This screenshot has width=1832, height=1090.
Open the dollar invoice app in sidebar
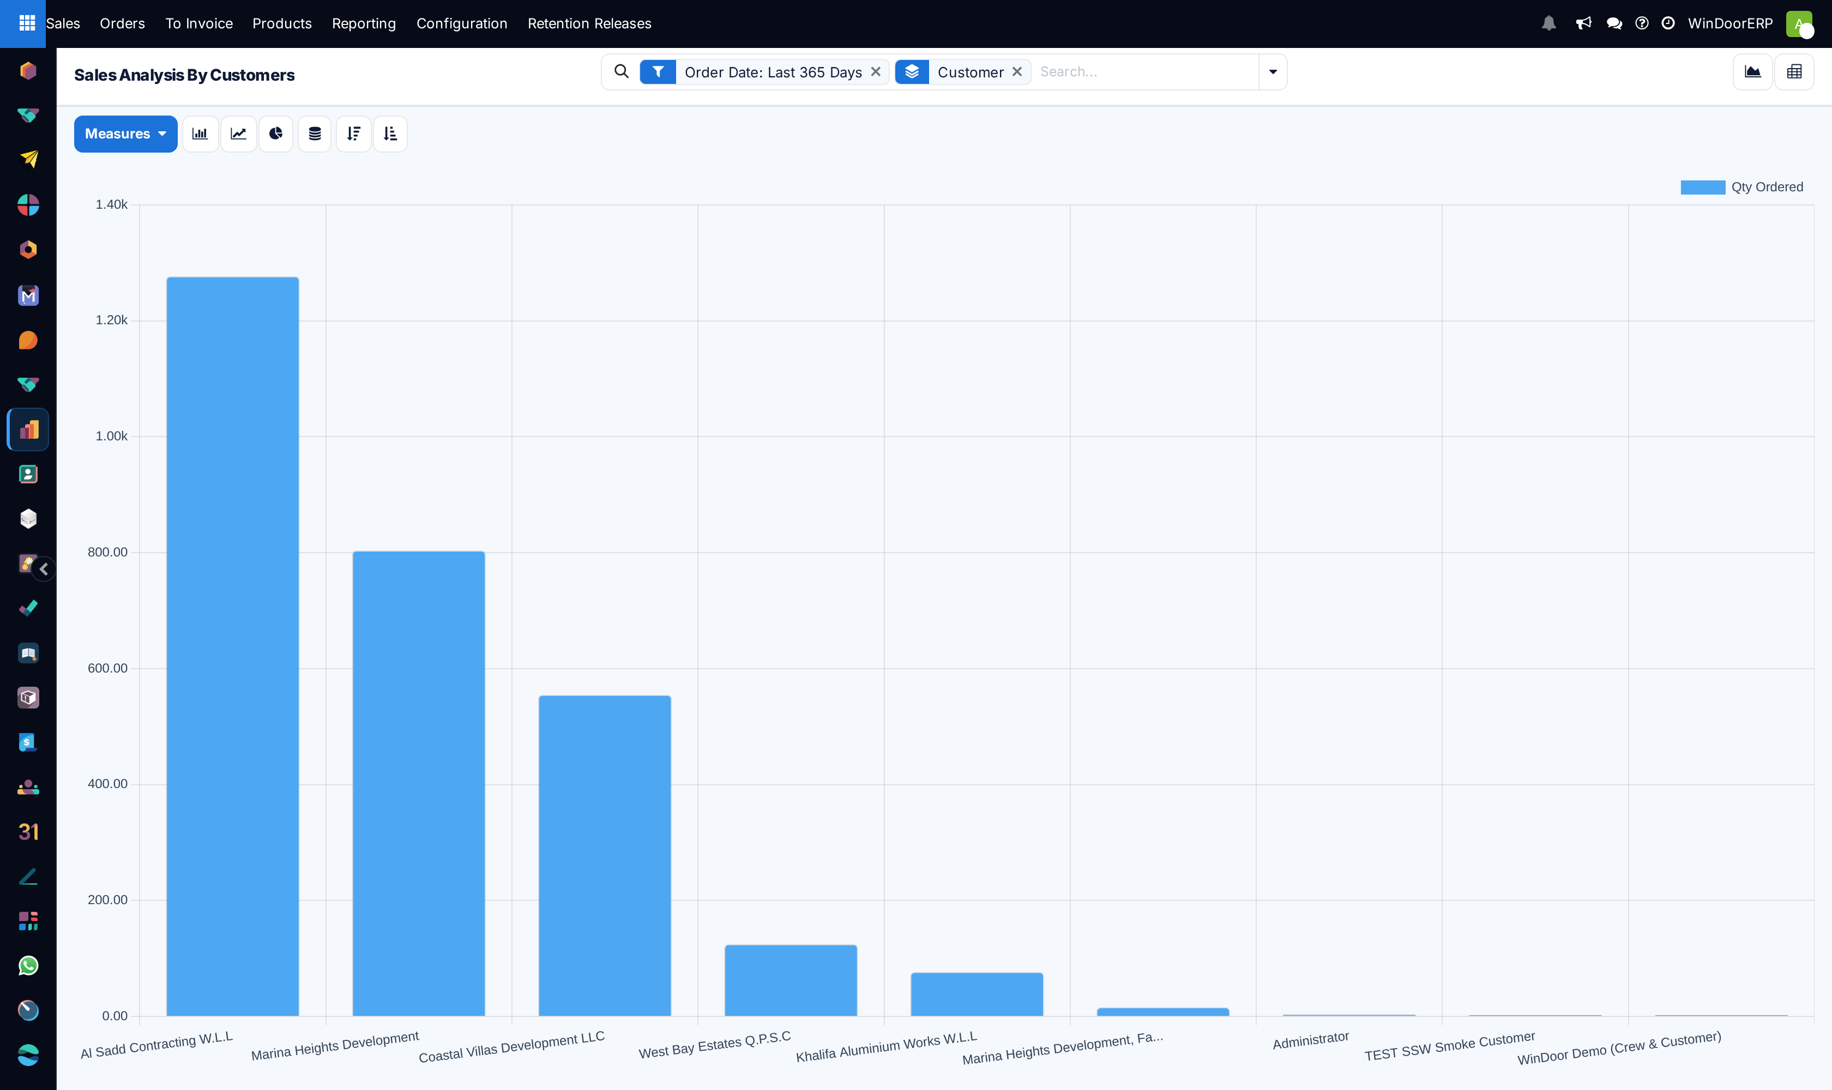click(x=28, y=743)
